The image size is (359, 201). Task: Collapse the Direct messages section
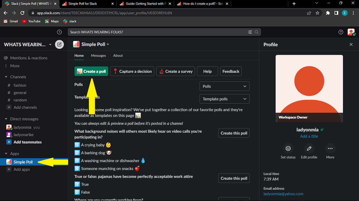coord(6,119)
